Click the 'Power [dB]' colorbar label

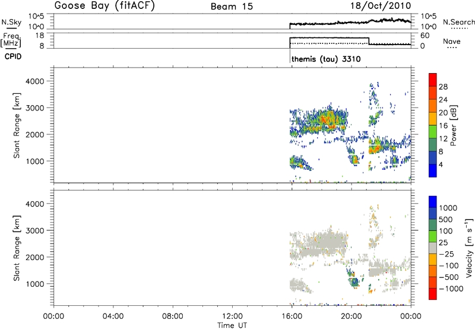tap(454, 125)
